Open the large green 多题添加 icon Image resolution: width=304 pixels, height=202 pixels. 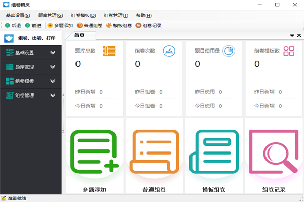94,151
